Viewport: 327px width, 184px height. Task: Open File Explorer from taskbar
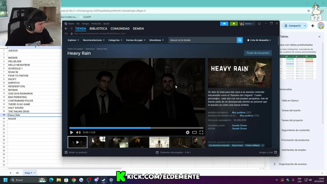(x=59, y=180)
